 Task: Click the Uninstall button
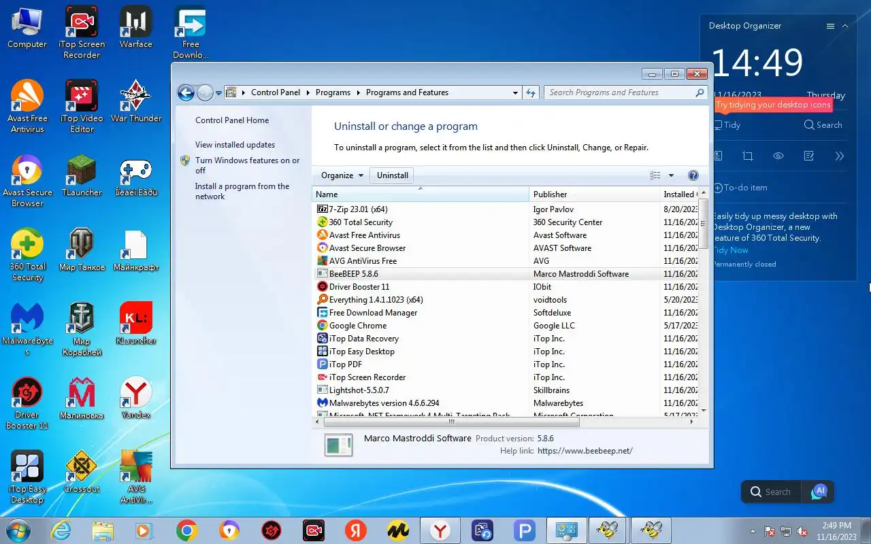(x=393, y=175)
